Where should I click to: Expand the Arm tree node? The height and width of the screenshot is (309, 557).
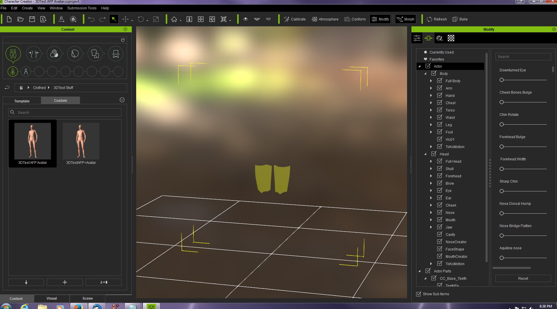point(431,88)
